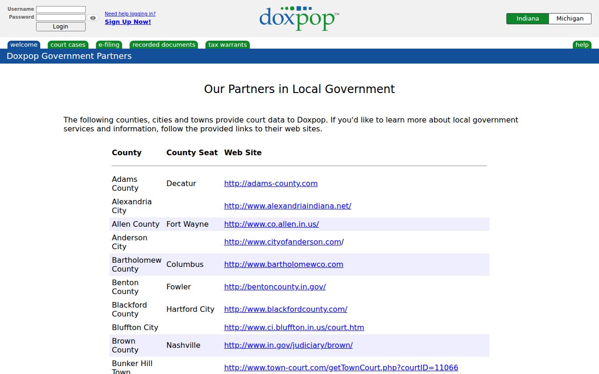599x374 pixels.
Task: Click the Login button
Action: [x=61, y=27]
